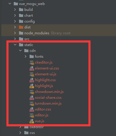Click the src folder icon
This screenshot has height=136, width=116.
[x=21, y=39]
